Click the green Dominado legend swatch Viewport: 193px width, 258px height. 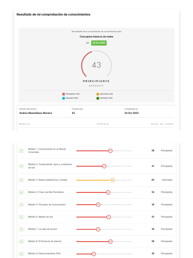(98, 98)
